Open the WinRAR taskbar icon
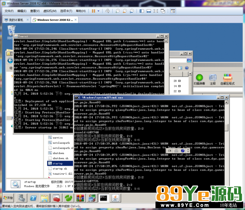 point(80,198)
